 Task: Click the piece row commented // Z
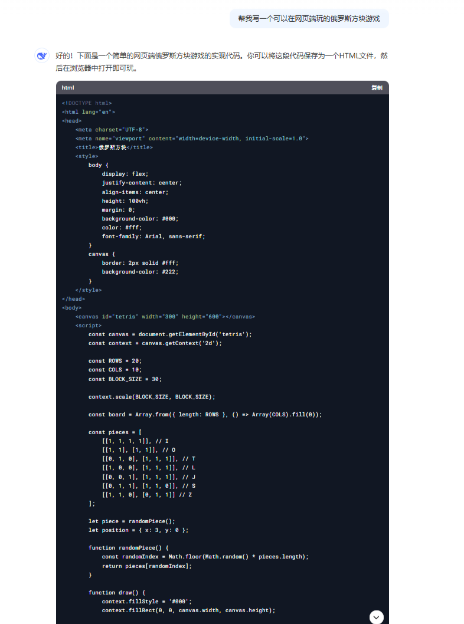tap(147, 495)
